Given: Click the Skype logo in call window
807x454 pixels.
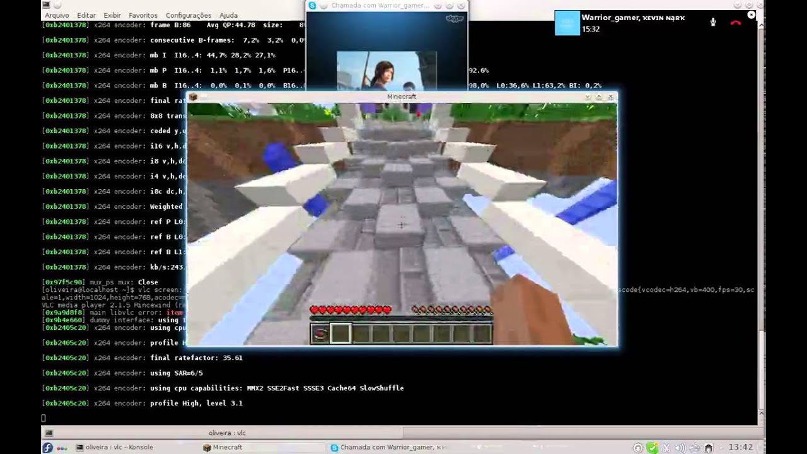Looking at the screenshot, I should coord(455,19).
